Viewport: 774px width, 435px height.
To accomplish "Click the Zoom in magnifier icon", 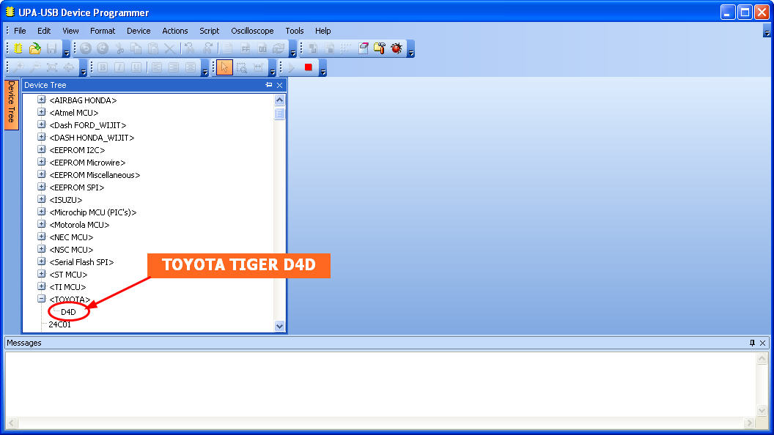I will tap(19, 67).
